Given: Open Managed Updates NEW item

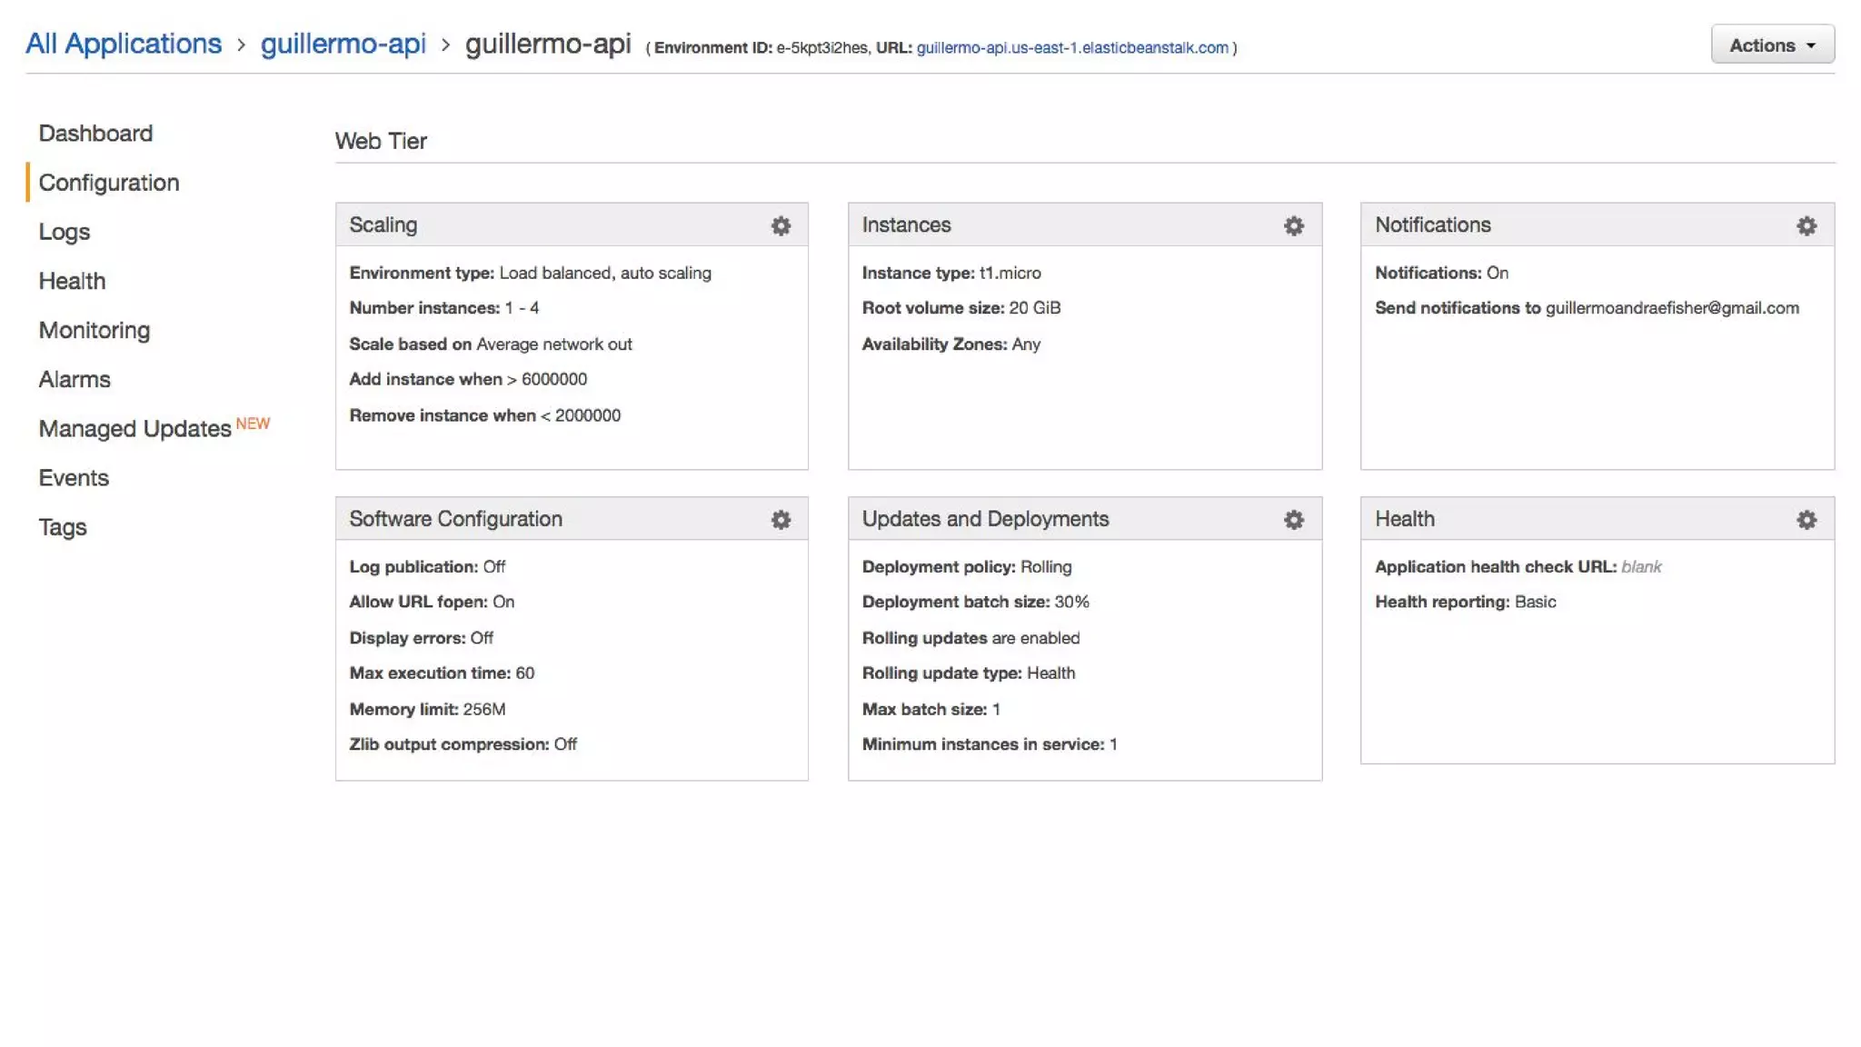Looking at the screenshot, I should 134,428.
